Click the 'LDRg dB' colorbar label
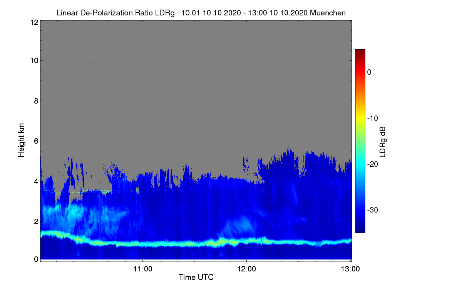 [x=382, y=141]
